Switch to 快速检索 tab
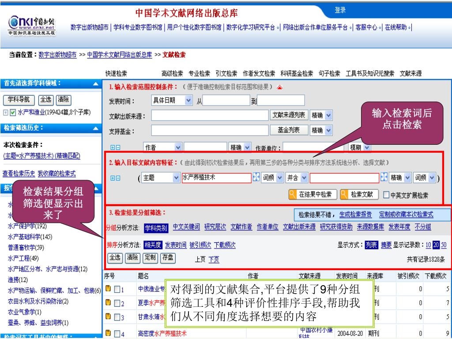The image size is (452, 339). click(116, 74)
